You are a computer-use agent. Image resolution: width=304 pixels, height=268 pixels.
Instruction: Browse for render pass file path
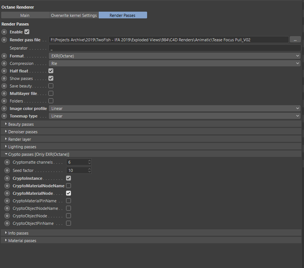[295, 39]
